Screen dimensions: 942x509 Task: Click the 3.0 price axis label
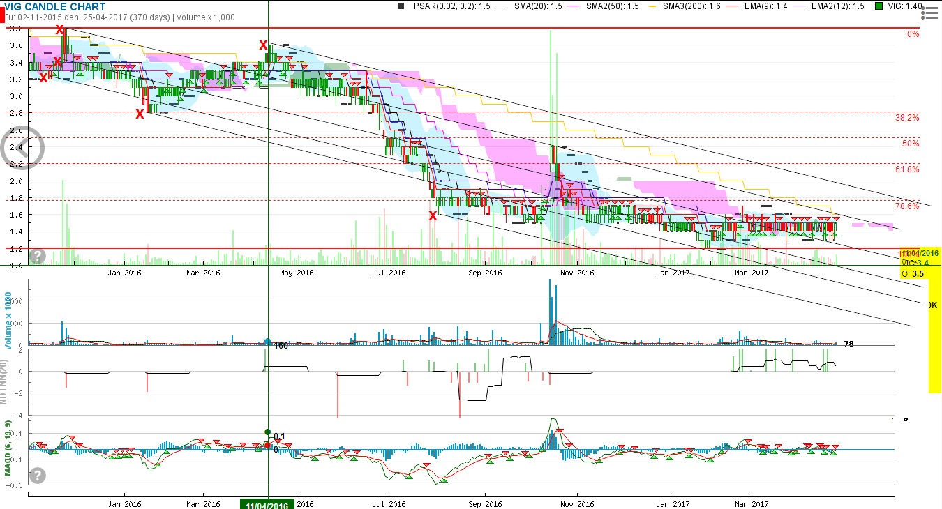[x=15, y=96]
